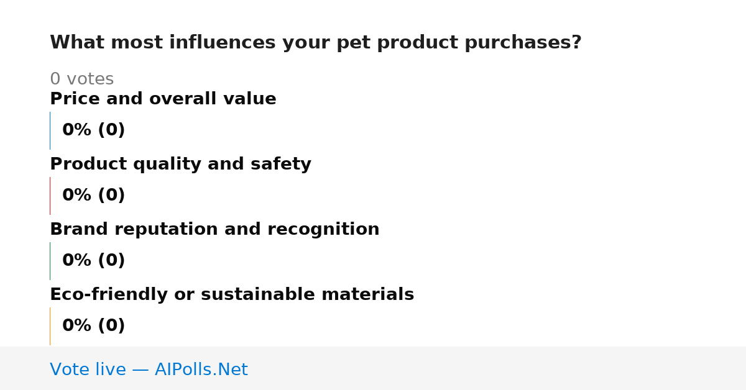Click the gray footer banner area
This screenshot has height=390, width=746.
pos(373,368)
